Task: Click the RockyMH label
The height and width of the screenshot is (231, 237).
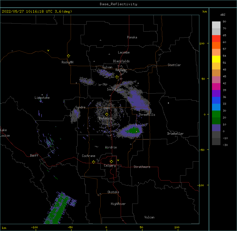Action: click(x=67, y=62)
